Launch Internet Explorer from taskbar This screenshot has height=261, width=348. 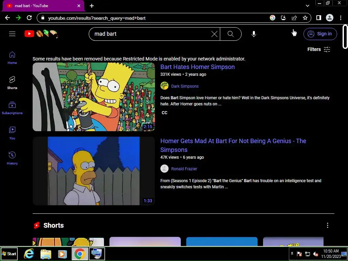coord(29,254)
